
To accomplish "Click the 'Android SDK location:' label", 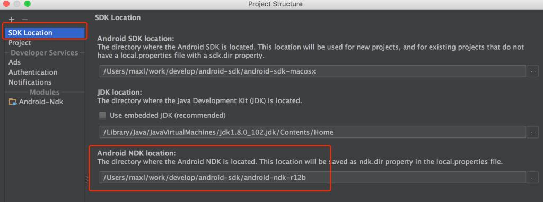I will coord(136,39).
